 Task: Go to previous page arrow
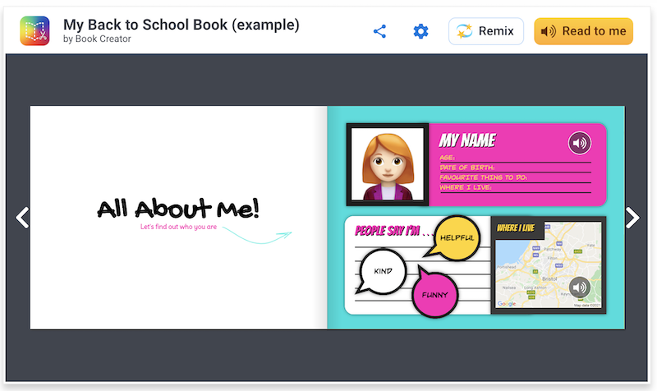22,218
